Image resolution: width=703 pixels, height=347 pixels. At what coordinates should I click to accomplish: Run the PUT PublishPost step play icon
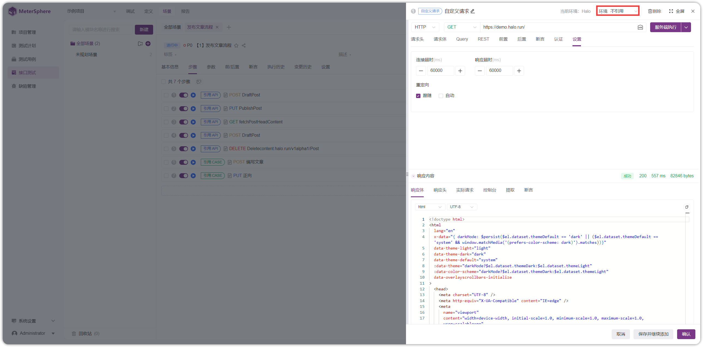(x=193, y=109)
